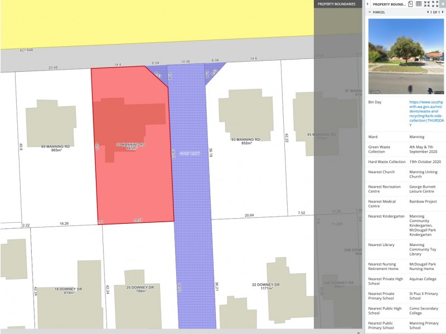Open the attribute table grid icon
Viewport: 446px width, 334px height.
pos(419,4)
